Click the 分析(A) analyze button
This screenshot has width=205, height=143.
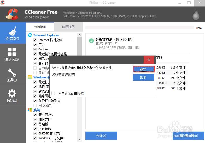(101, 136)
